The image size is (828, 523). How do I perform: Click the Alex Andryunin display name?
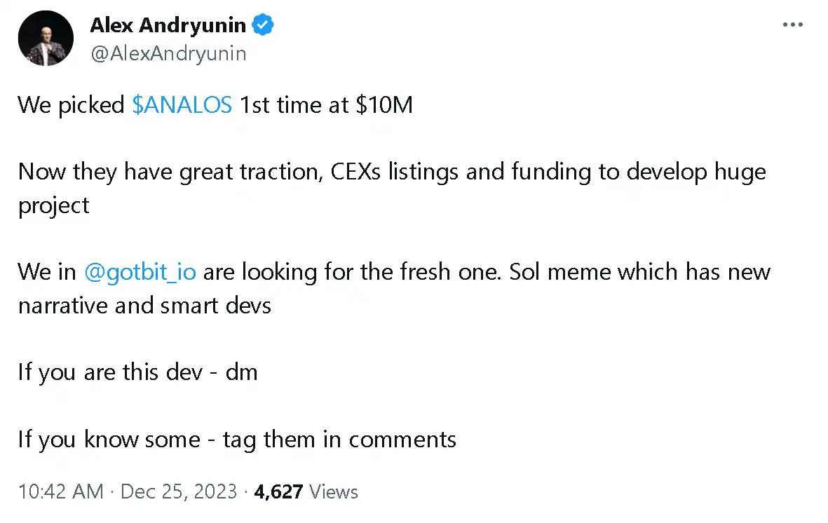[168, 26]
